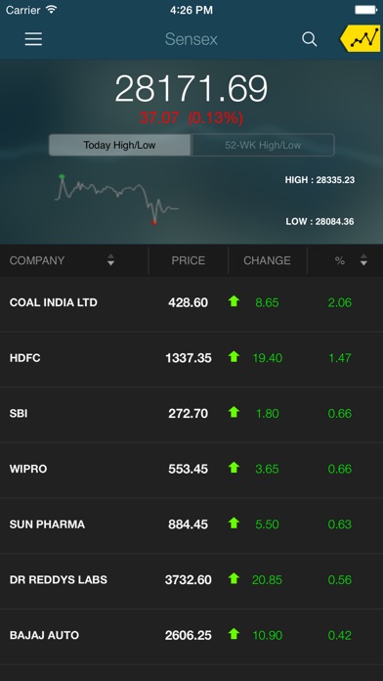Tap the intraday Sensex line chart
Screen dimensions: 383x681
(116, 200)
